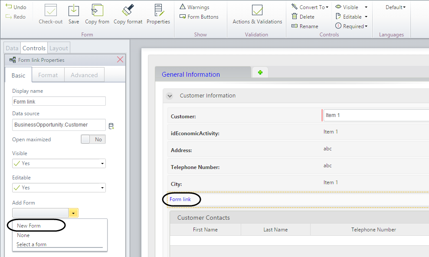The image size is (429, 257).
Task: Select the Customer Contacts grid title
Action: (203, 218)
